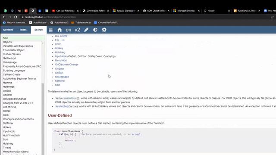This screenshot has width=276, height=155.
Task: Go to the docs home icon
Action: [x=60, y=30]
